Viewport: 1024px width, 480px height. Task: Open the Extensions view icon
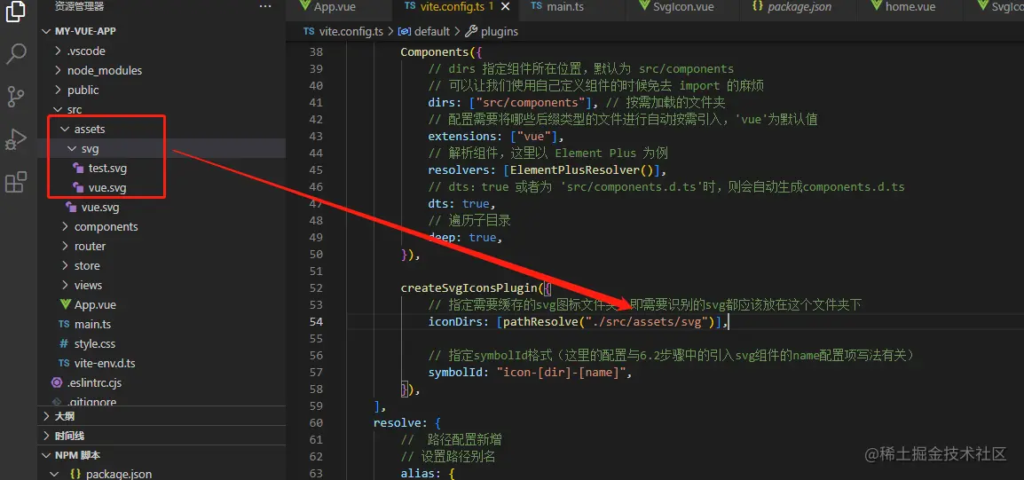16,182
